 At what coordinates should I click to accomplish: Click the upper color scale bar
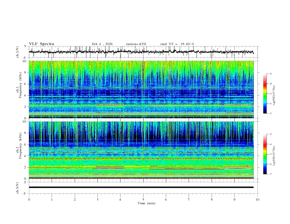pos(265,94)
